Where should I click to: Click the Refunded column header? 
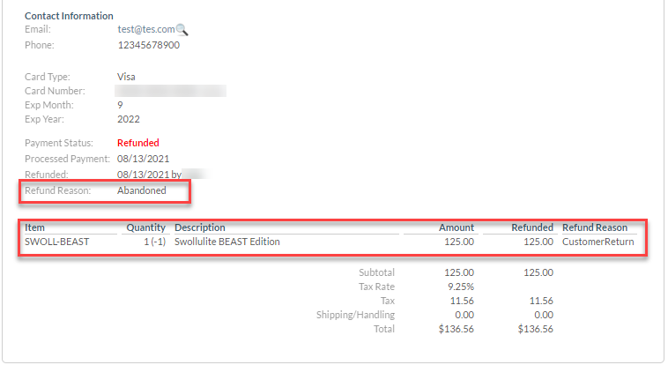coord(532,227)
